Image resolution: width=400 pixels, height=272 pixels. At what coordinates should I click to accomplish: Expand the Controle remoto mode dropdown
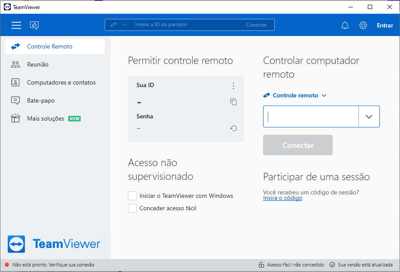pyautogui.click(x=295, y=96)
